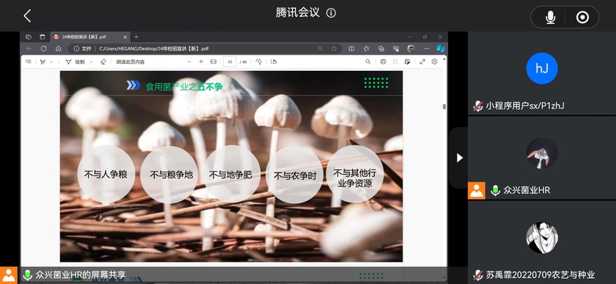Open the 文件 site info indicator

82,48
